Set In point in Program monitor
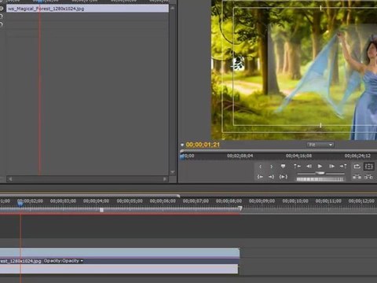This screenshot has width=377, height=283. [x=260, y=167]
